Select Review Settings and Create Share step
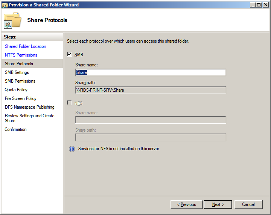Screen dimensions: 271x215 30,118
